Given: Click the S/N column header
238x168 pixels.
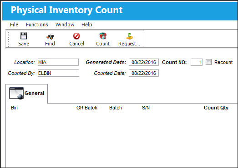Looking at the screenshot, I should pyautogui.click(x=146, y=108).
